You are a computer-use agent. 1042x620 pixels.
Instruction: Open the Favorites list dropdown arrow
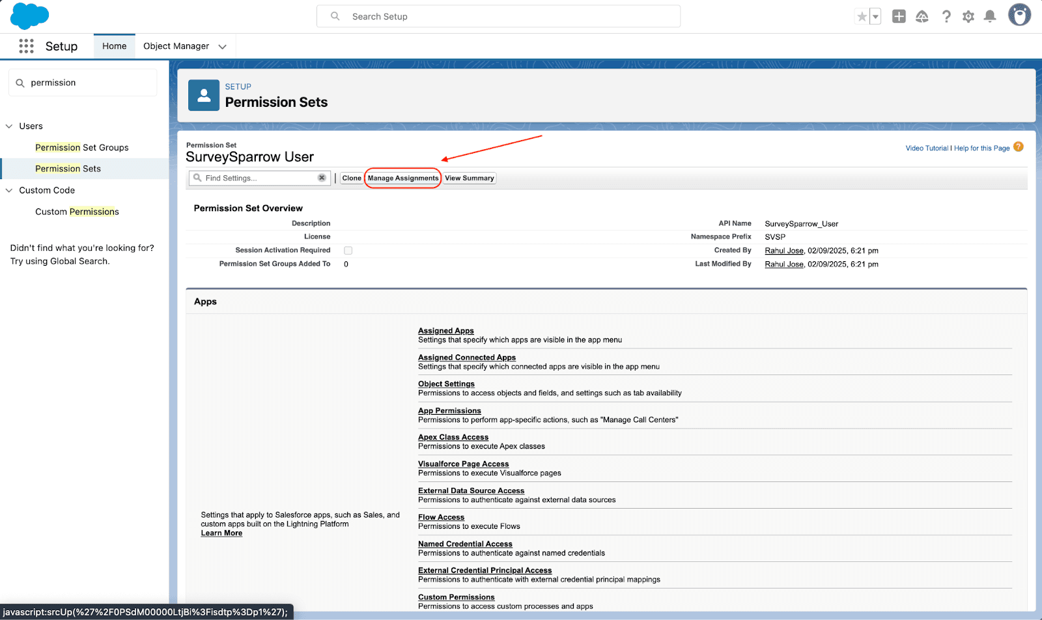pyautogui.click(x=875, y=17)
